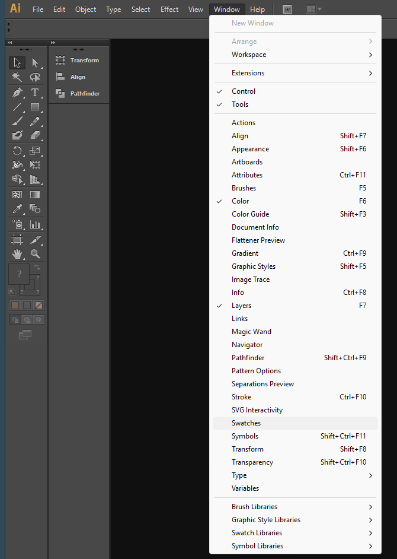Open the Help menu
This screenshot has width=397, height=559.
(x=257, y=9)
